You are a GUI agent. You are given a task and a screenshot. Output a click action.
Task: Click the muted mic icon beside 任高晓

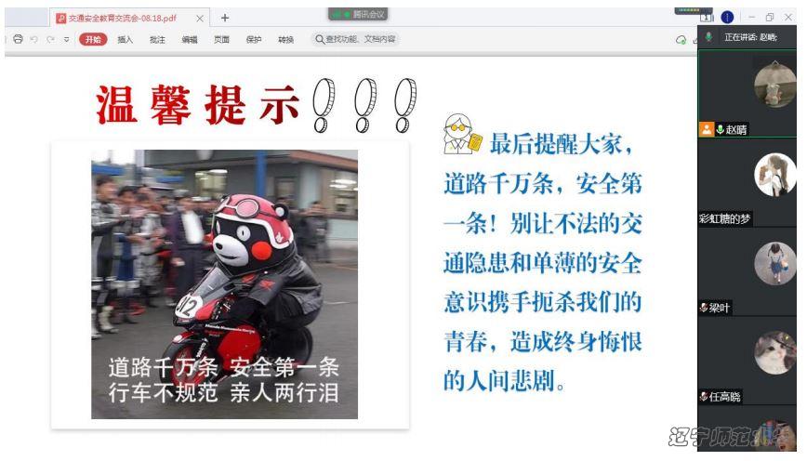click(x=704, y=397)
